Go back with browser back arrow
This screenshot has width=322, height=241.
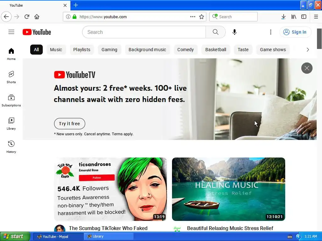coord(6,17)
